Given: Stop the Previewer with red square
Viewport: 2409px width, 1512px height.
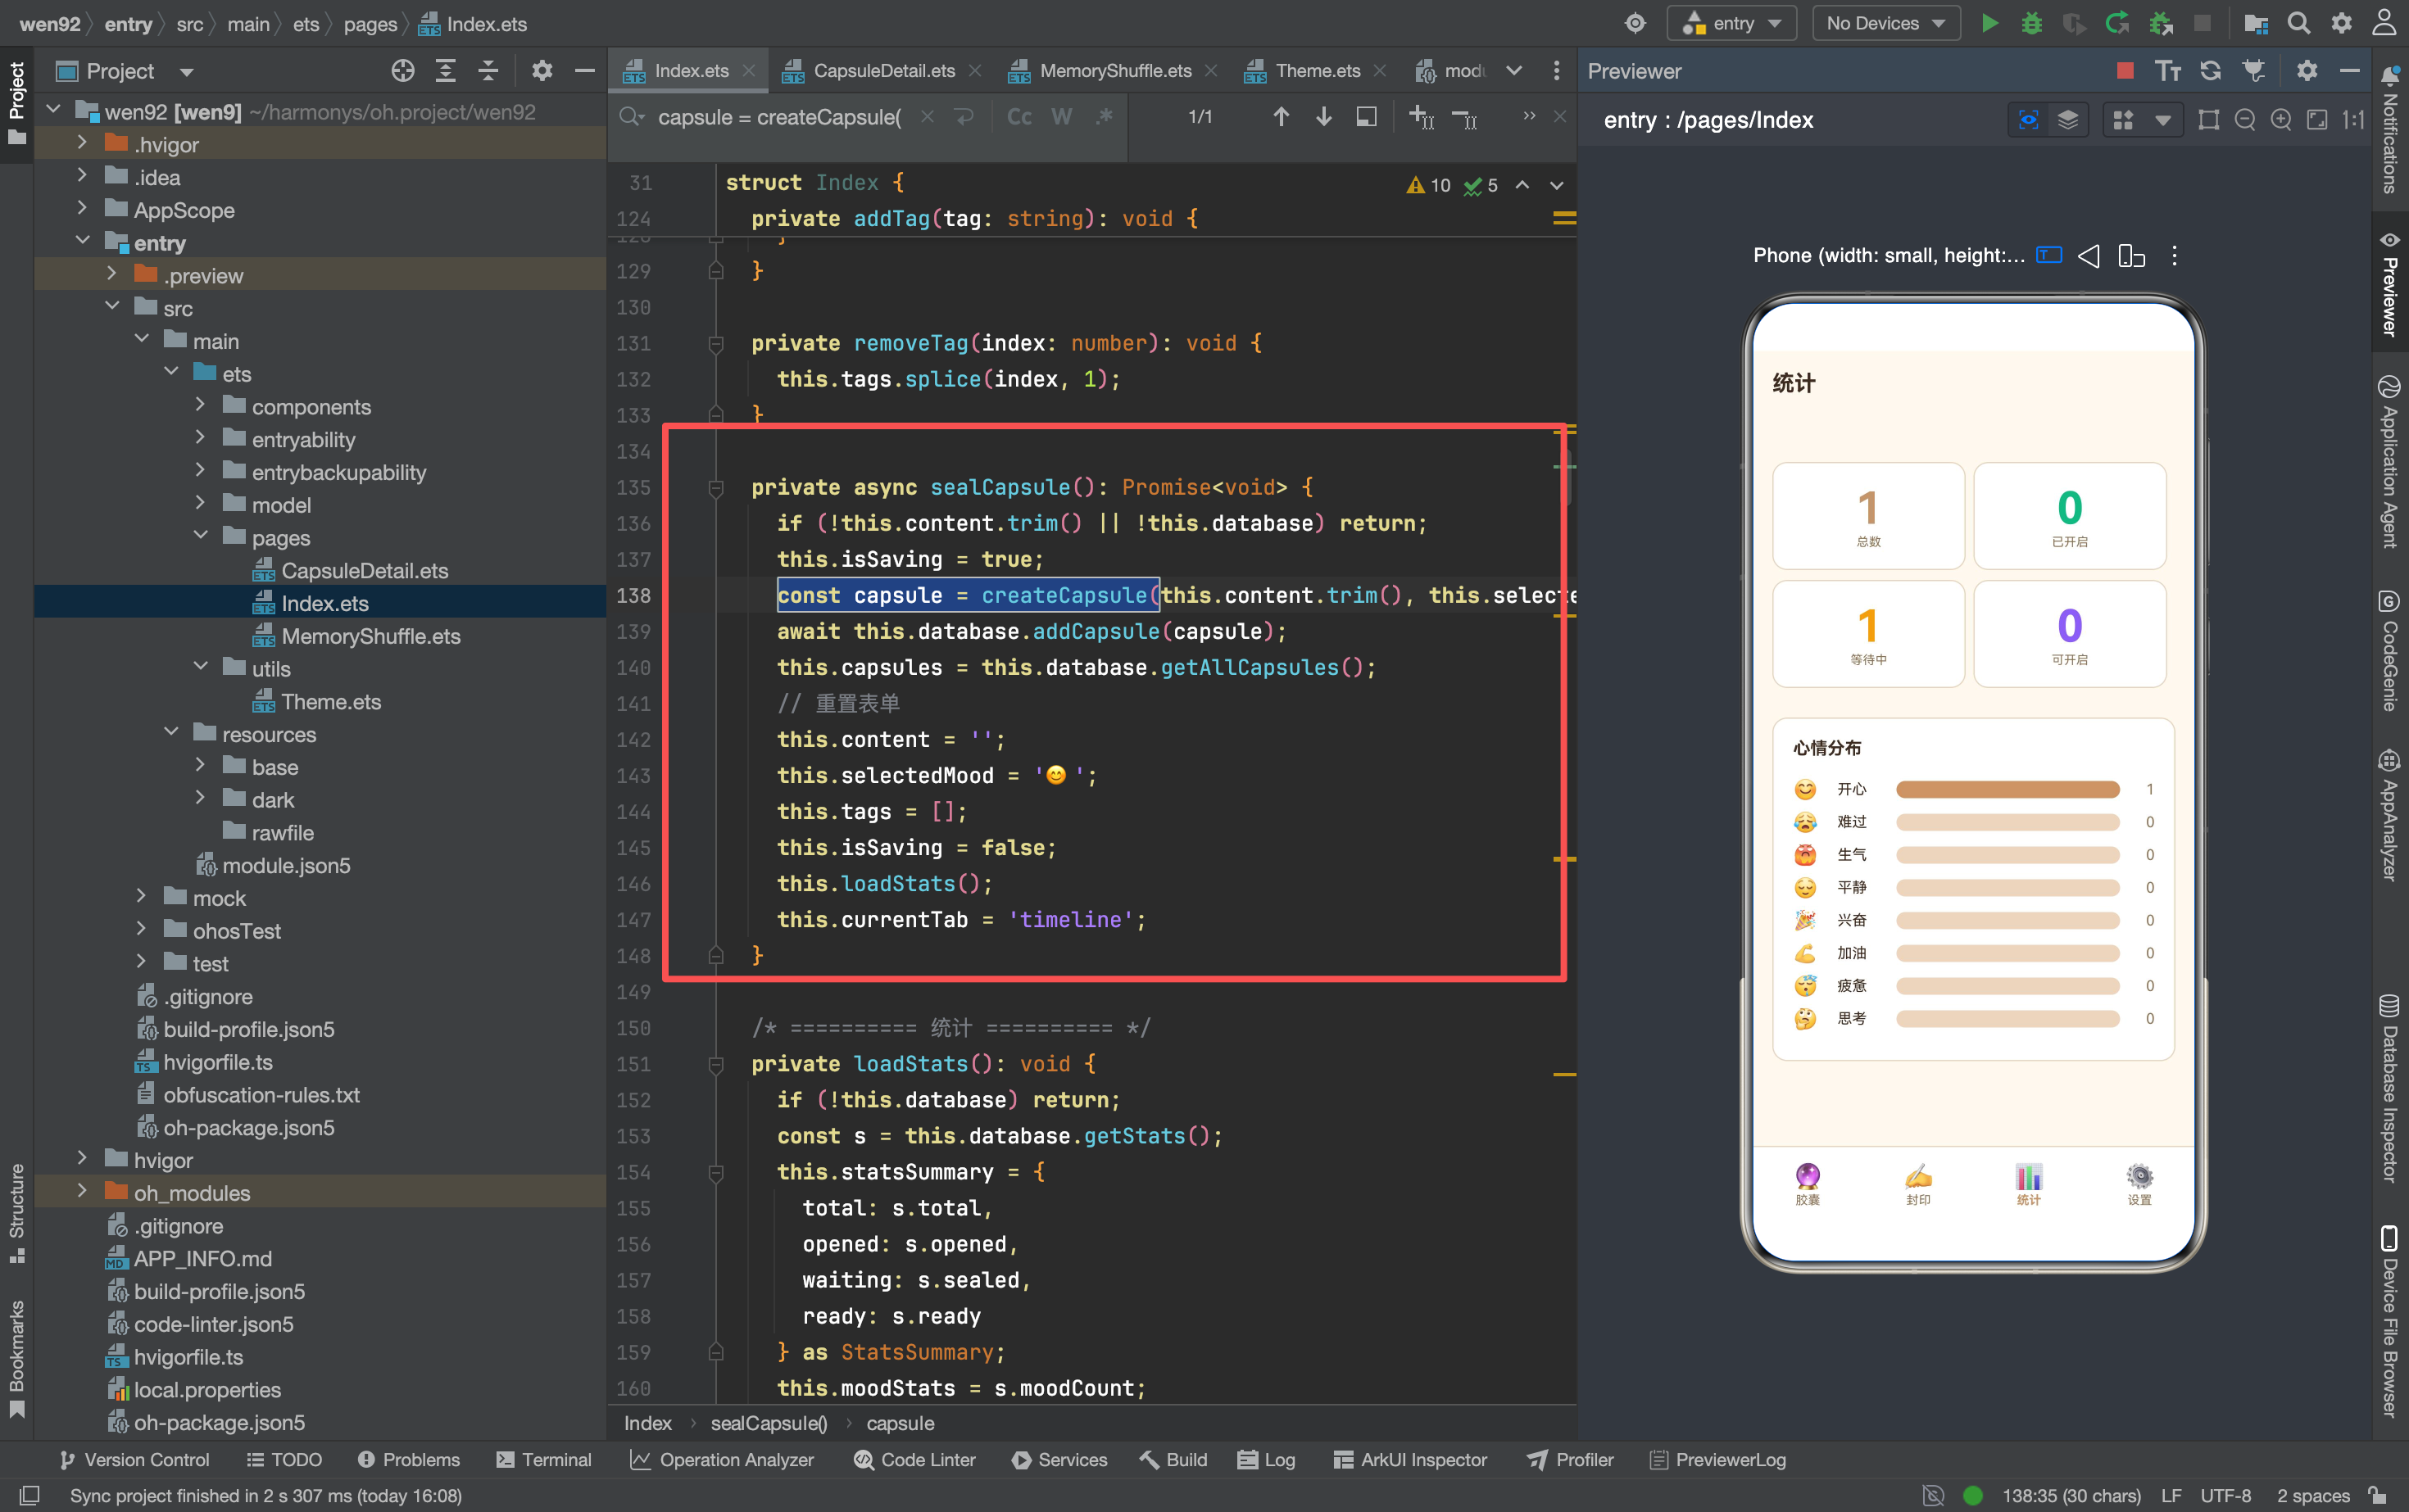Looking at the screenshot, I should [2125, 70].
